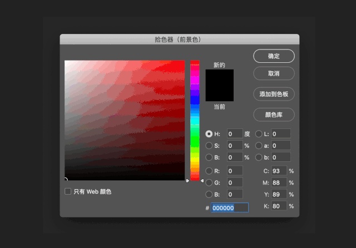Click 添加到色板 button
This screenshot has height=248, width=356.
pyautogui.click(x=274, y=94)
